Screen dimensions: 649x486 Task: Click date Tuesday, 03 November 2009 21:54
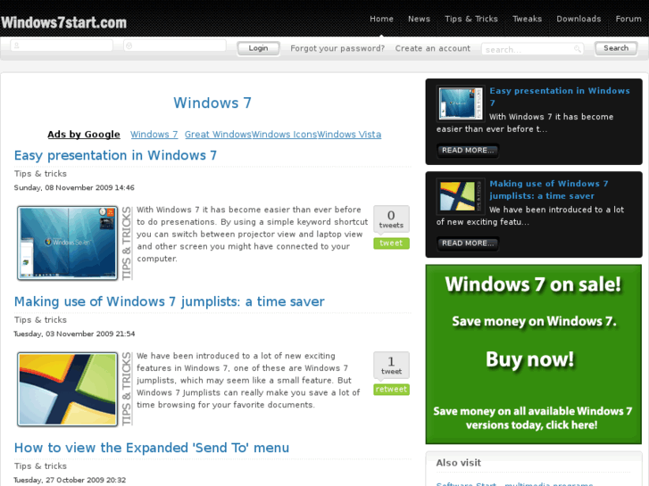click(74, 334)
